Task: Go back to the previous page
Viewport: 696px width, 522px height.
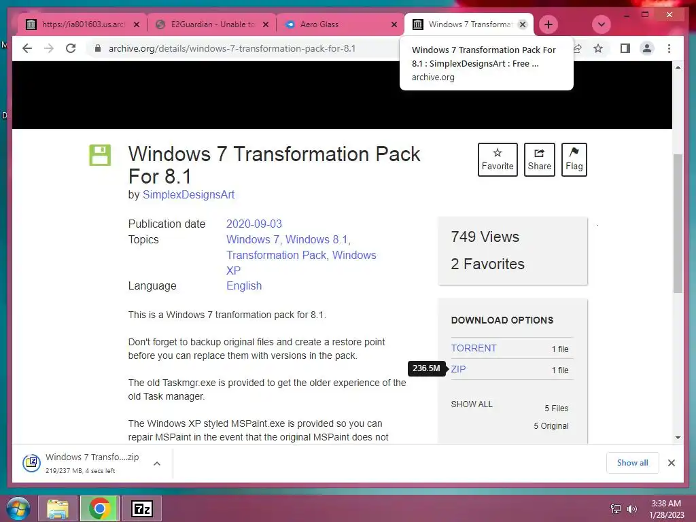Action: tap(27, 48)
